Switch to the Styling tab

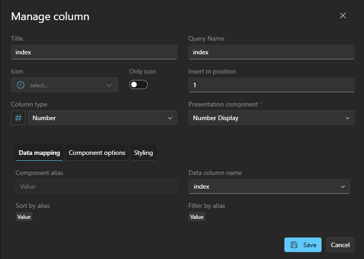(x=143, y=153)
